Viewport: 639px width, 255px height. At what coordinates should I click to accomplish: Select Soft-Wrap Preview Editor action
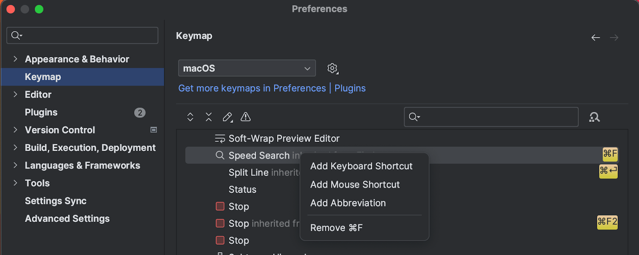pyautogui.click(x=284, y=138)
